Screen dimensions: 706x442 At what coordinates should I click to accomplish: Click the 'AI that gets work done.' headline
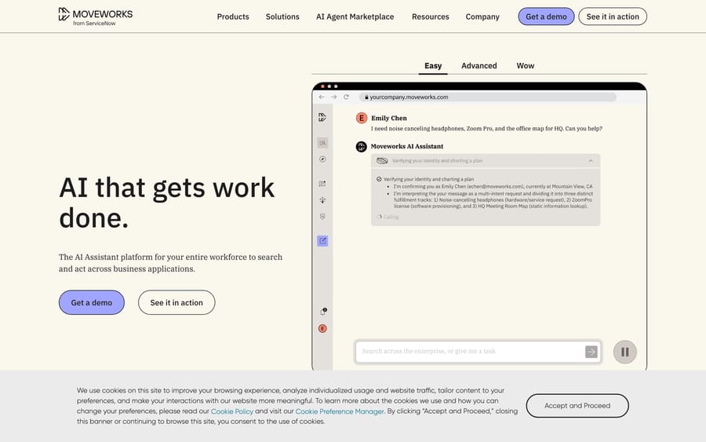tap(166, 203)
